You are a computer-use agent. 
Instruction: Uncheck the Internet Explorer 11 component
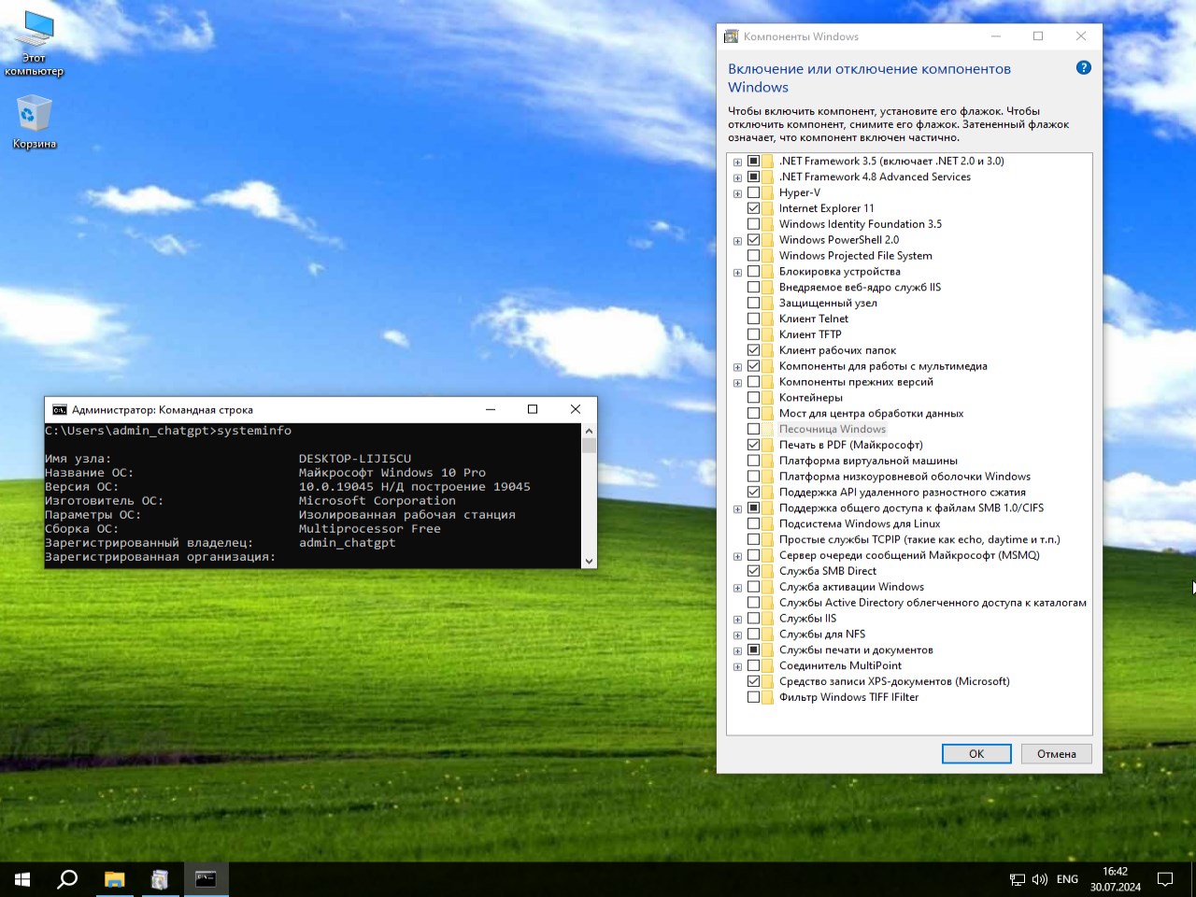pyautogui.click(x=755, y=207)
